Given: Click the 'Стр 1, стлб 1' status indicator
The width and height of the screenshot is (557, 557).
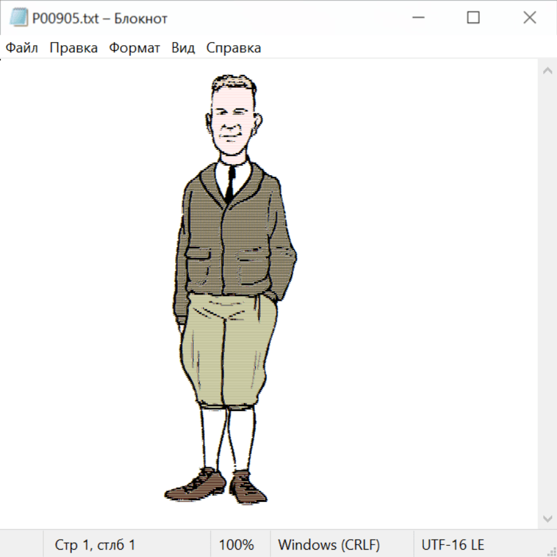Looking at the screenshot, I should click(95, 545).
